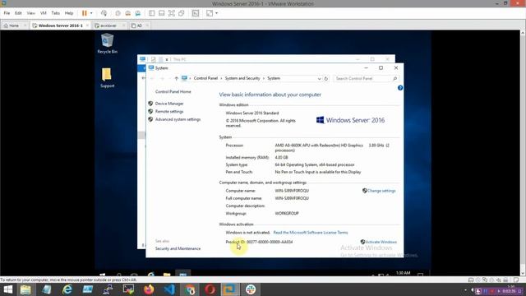Open the Edit menu

(18, 13)
